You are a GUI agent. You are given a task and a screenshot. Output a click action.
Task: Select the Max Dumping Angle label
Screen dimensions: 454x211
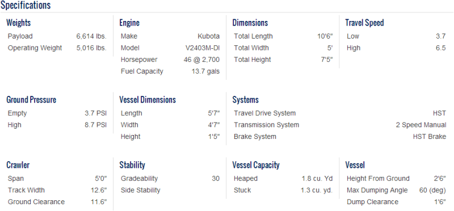[x=377, y=190]
